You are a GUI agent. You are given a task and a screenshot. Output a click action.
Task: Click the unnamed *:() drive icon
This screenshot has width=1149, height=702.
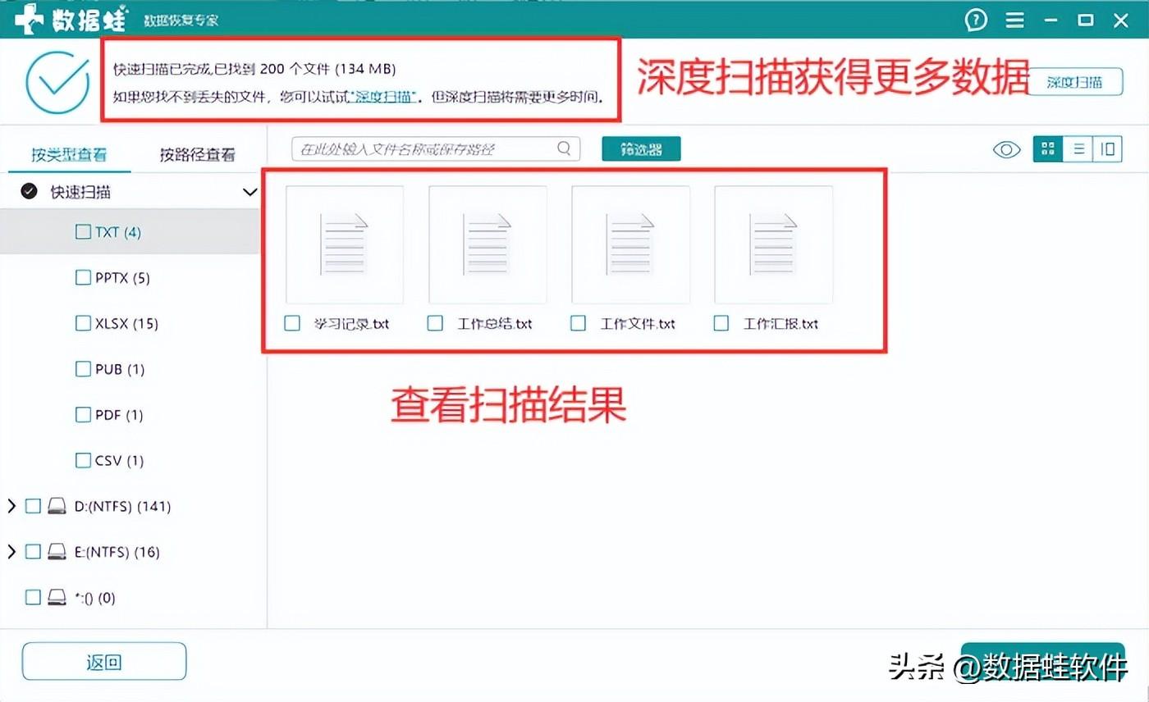coord(57,597)
